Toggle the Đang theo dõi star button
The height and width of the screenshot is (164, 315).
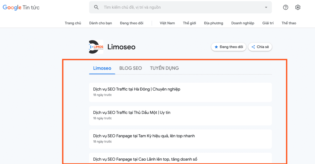[229, 47]
